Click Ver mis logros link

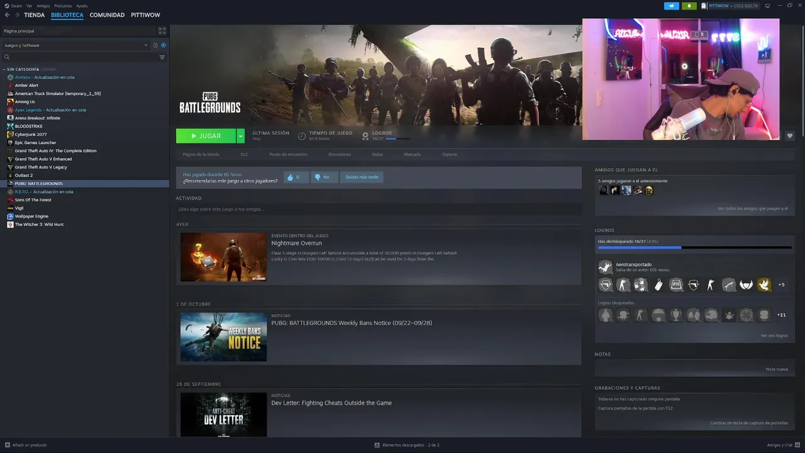pos(774,335)
